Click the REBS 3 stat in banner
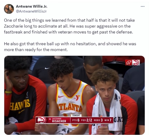151x135 pixels. tap(98, 120)
